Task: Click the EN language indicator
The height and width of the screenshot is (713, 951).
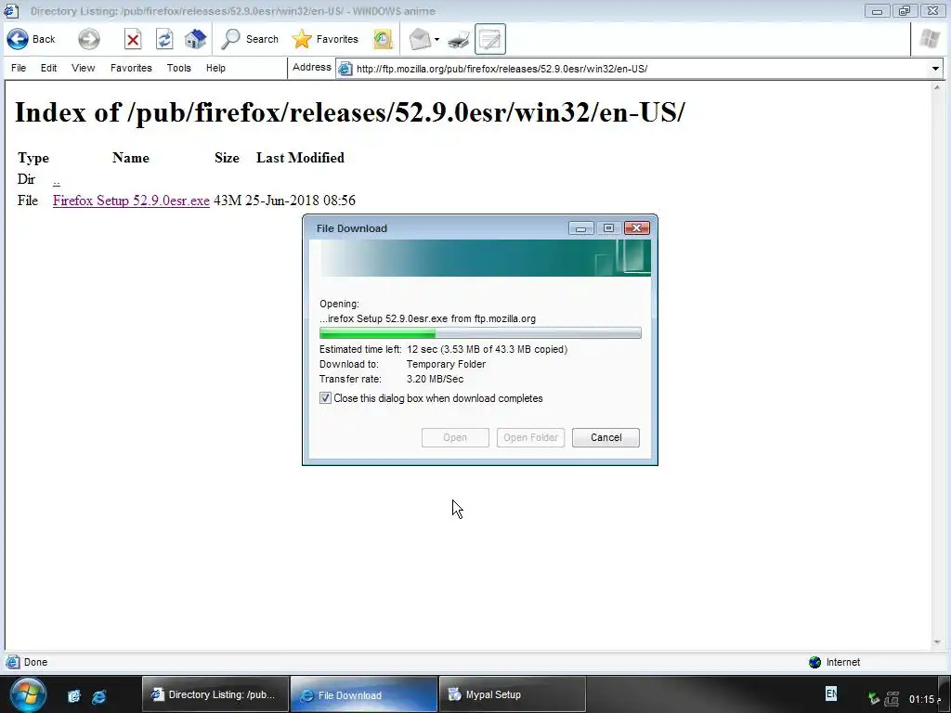Action: (x=831, y=694)
